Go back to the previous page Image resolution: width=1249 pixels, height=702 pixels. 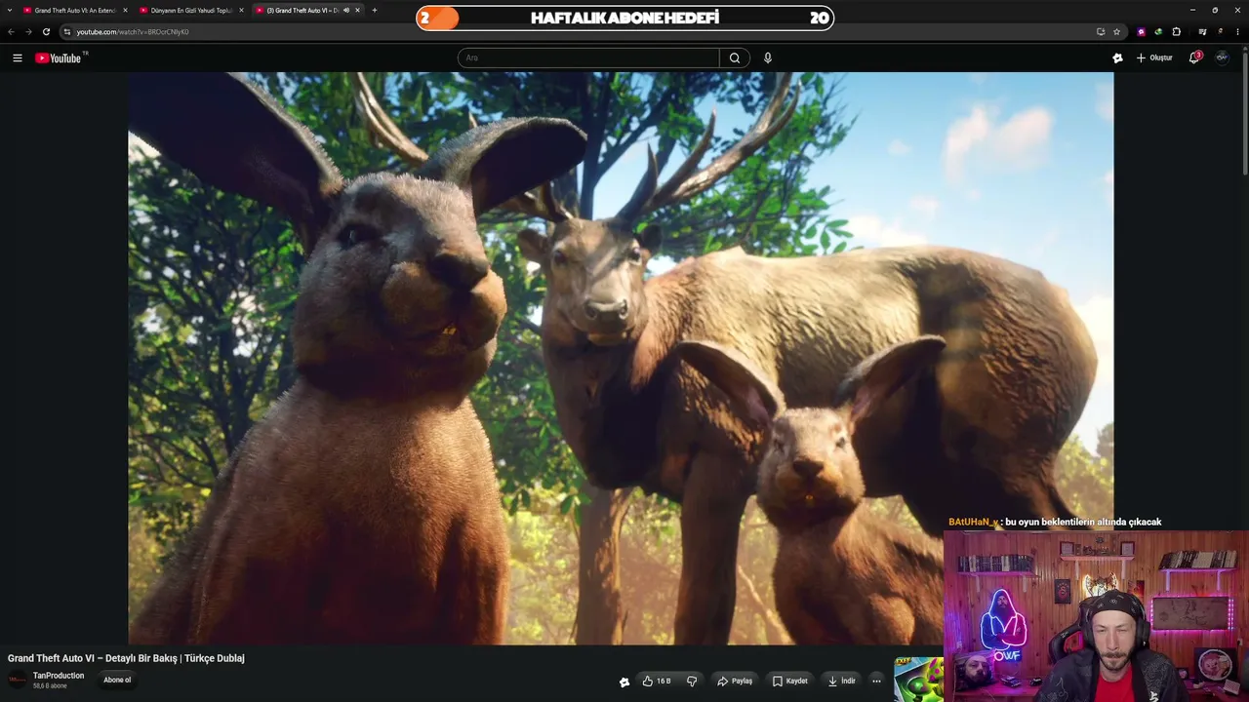(11, 31)
